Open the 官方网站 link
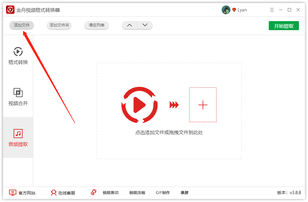 pos(22,193)
